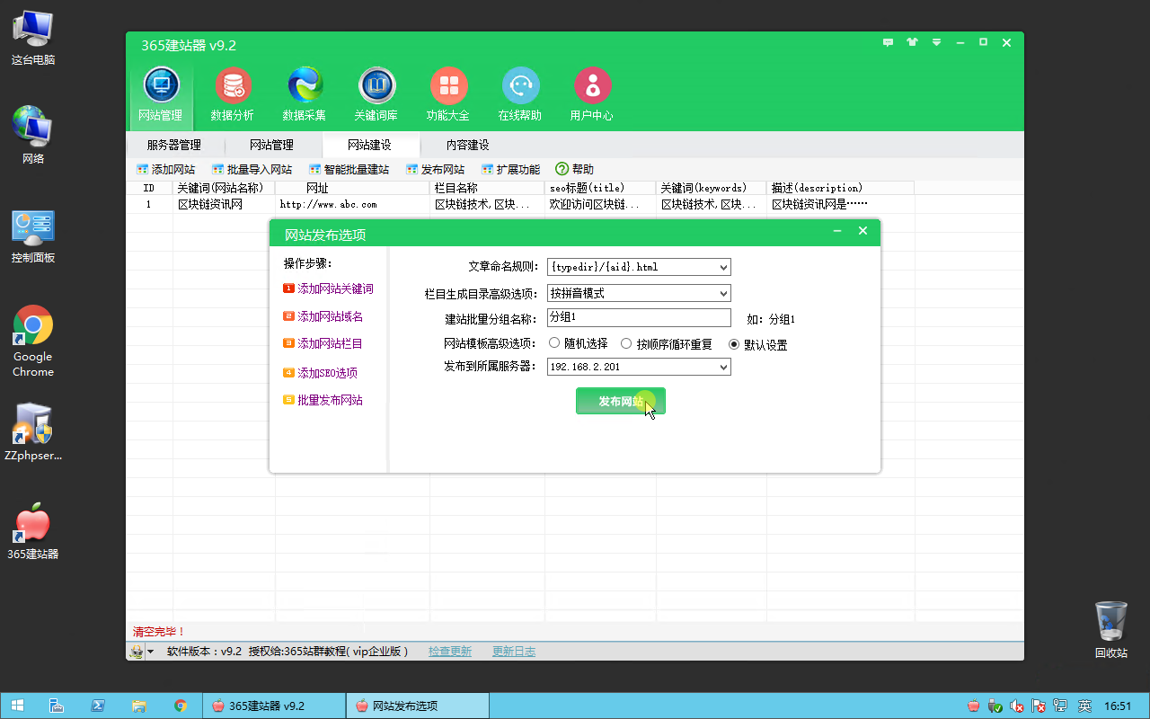Open the title bar dropdown menu icon
Viewport: 1150px width, 719px height.
[936, 42]
